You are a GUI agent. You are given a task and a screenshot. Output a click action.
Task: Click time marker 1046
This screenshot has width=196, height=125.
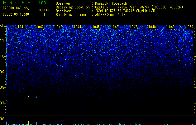pyautogui.click(x=115, y=27)
